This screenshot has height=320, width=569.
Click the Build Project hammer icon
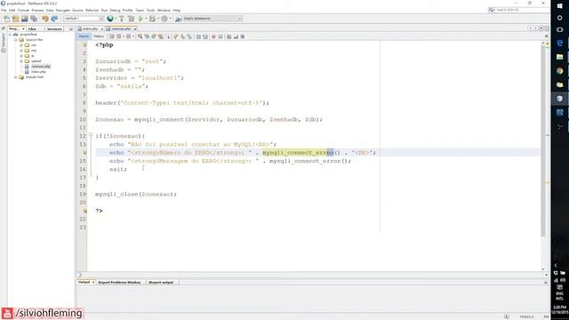(122, 19)
